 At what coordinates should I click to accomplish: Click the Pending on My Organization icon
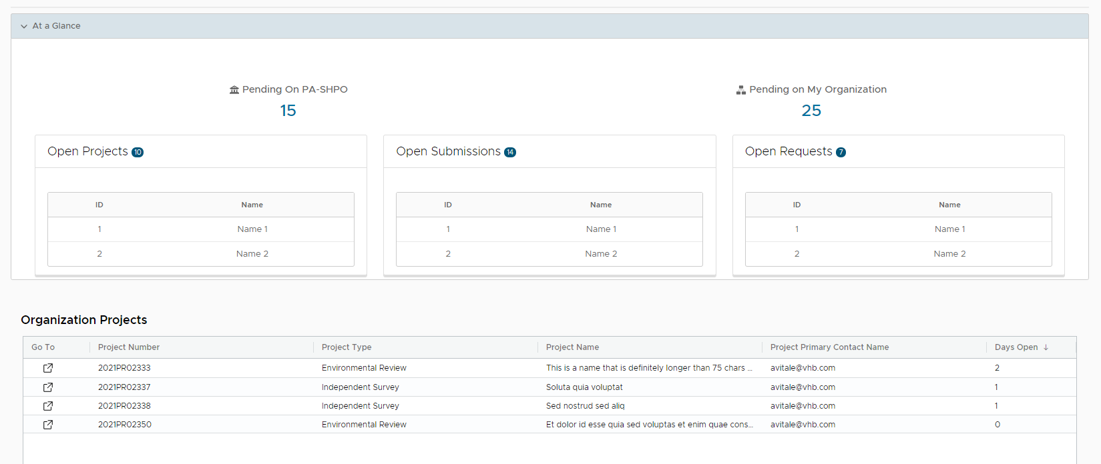pos(740,90)
